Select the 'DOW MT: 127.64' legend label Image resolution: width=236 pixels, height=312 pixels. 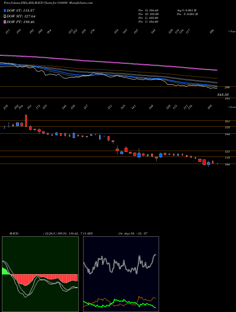[21, 17]
